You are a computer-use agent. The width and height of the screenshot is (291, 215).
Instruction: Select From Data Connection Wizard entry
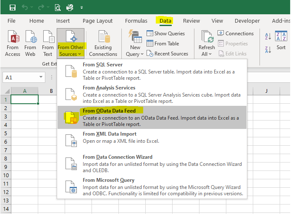click(152, 164)
